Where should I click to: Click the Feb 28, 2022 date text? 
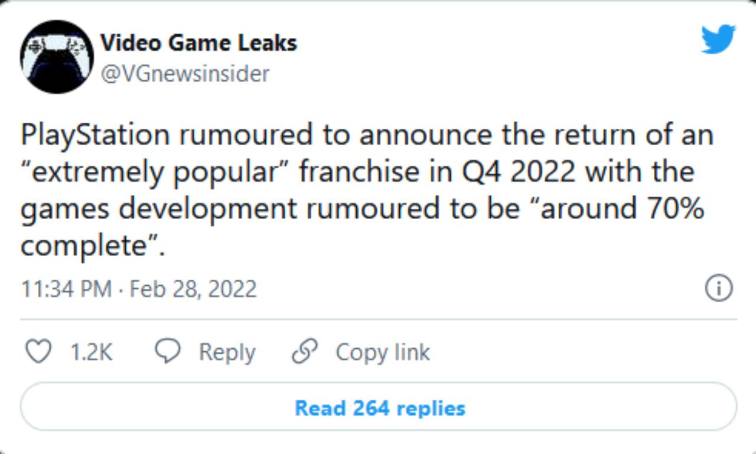click(x=193, y=289)
